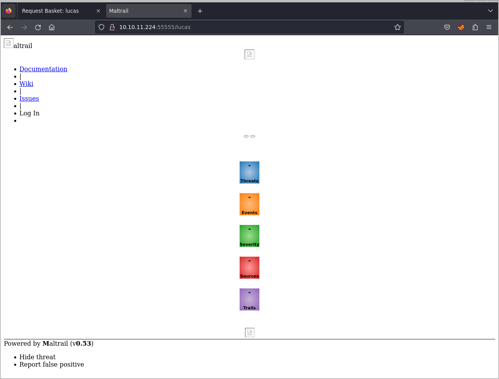Open the Severity panel tile

(x=249, y=236)
